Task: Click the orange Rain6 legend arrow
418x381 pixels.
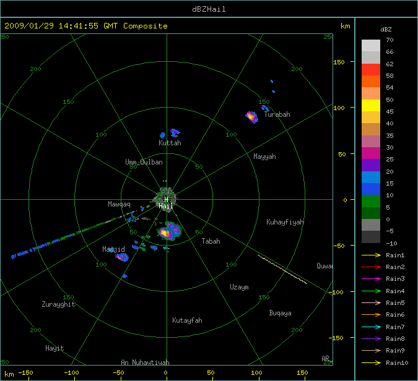Action: pyautogui.click(x=371, y=315)
